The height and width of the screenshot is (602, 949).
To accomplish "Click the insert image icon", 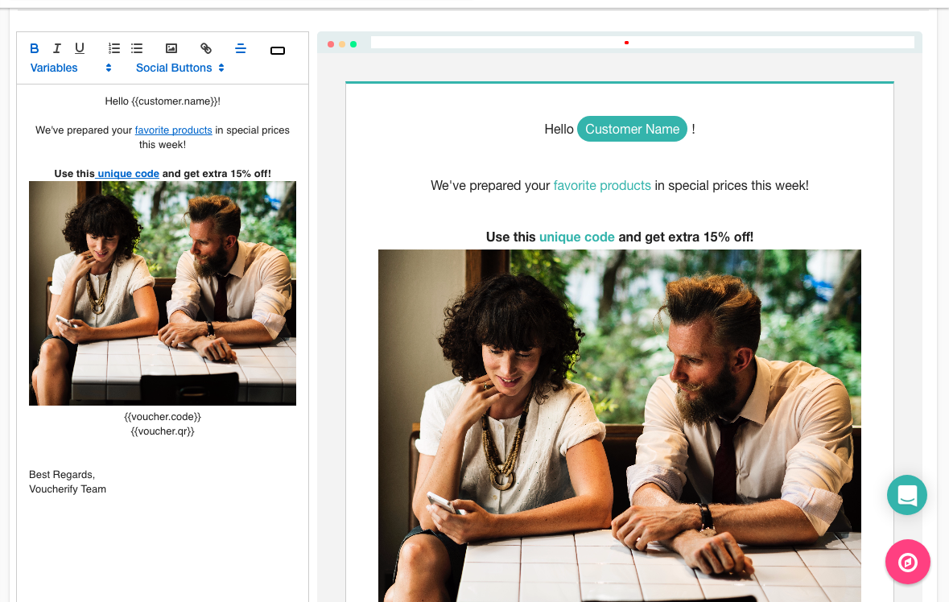I will coord(171,48).
